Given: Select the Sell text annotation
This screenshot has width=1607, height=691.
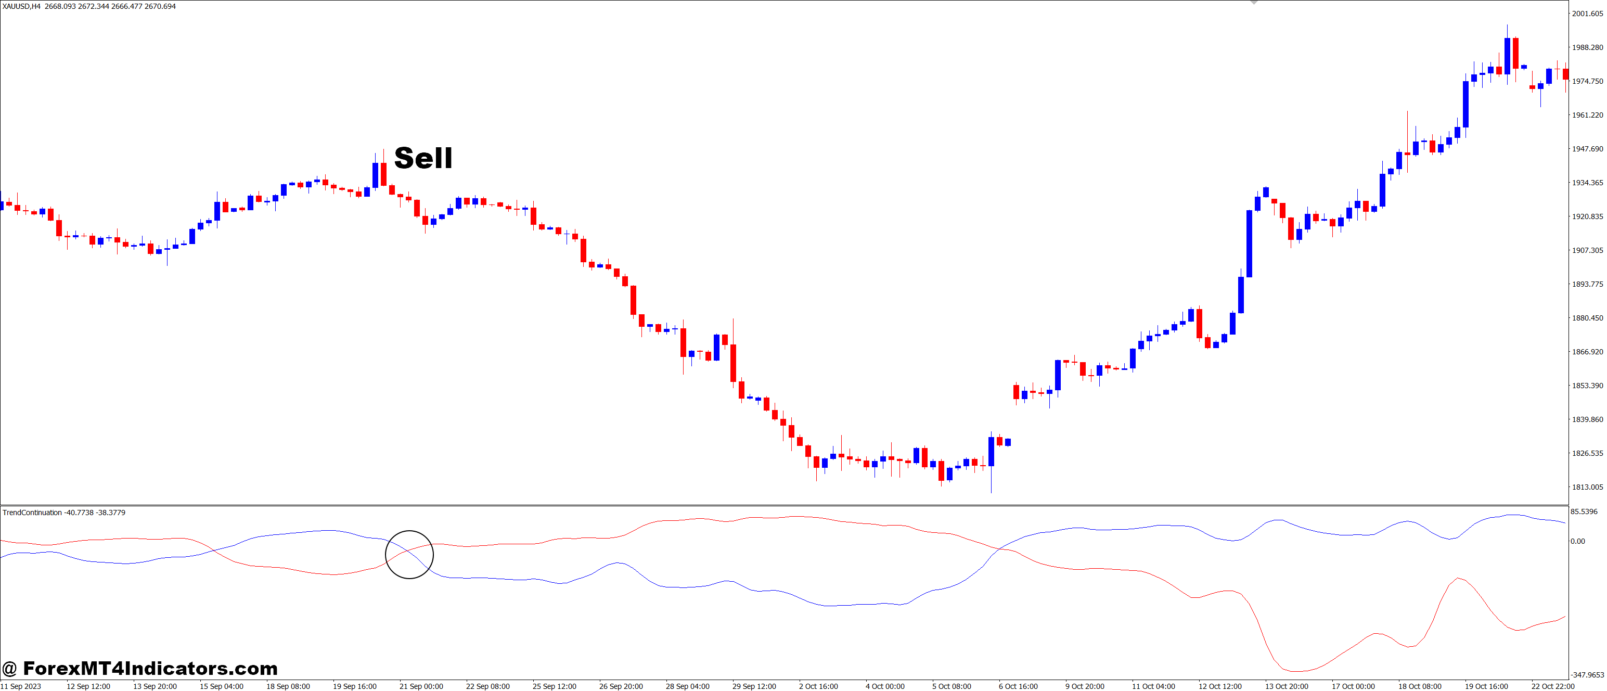Looking at the screenshot, I should 424,159.
